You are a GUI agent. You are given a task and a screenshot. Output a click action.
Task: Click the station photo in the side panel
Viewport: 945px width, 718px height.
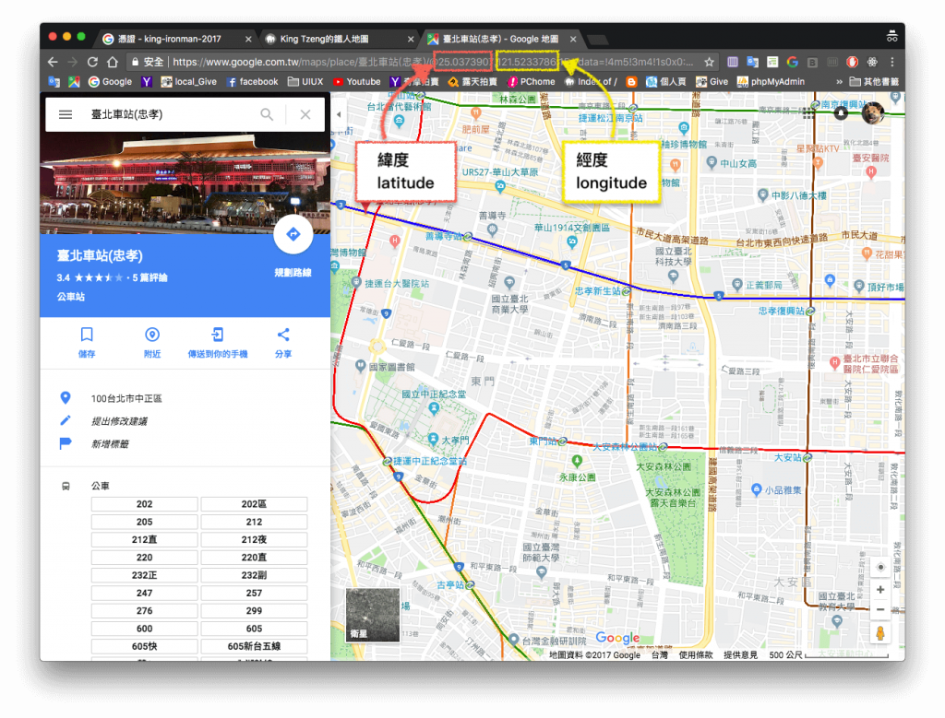pyautogui.click(x=185, y=183)
